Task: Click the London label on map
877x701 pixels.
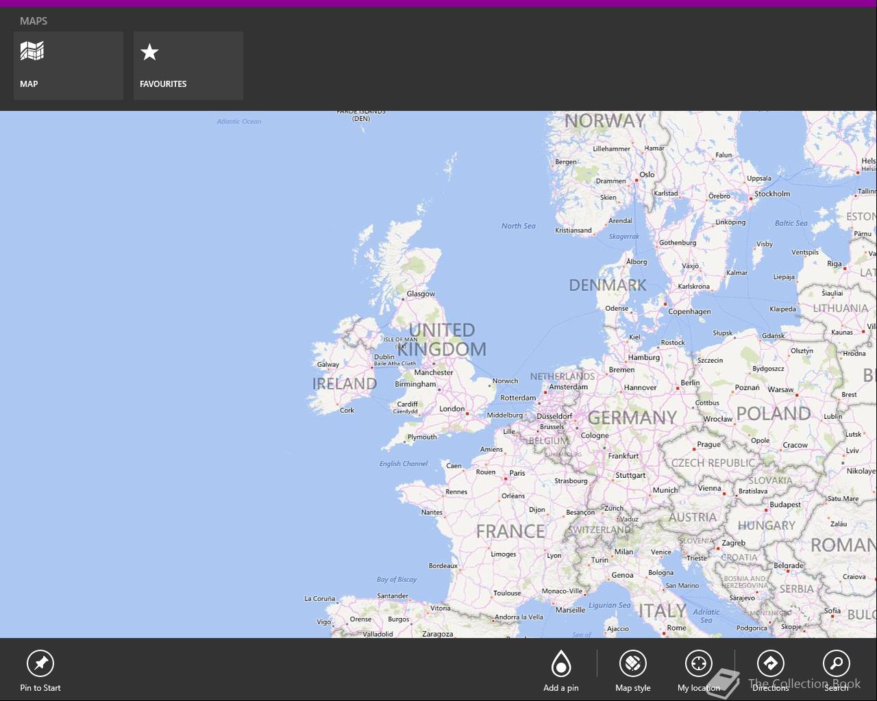Action: [452, 409]
